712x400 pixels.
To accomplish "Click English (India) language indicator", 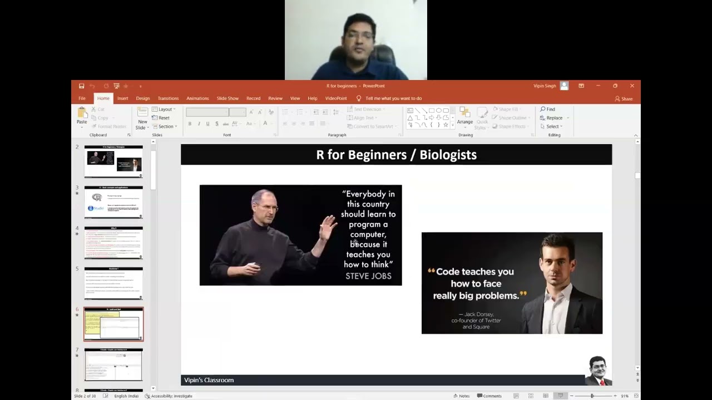I will coord(126,396).
